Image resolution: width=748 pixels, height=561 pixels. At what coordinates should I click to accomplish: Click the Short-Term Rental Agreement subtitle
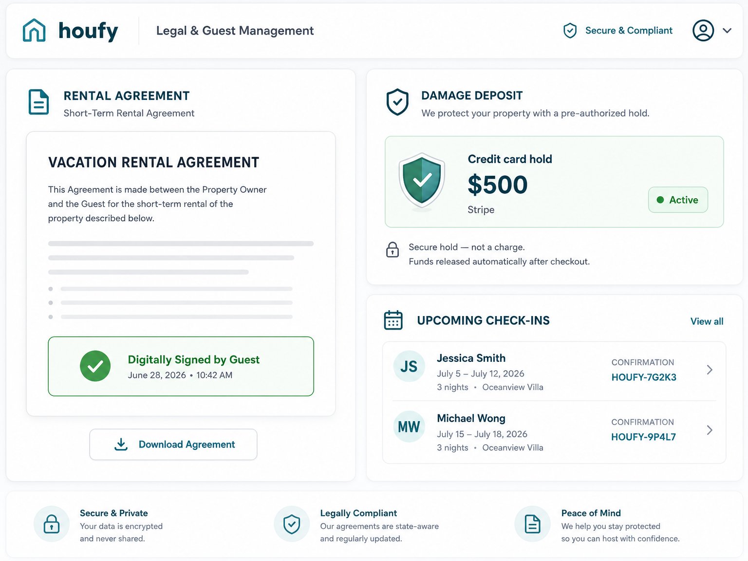(129, 113)
